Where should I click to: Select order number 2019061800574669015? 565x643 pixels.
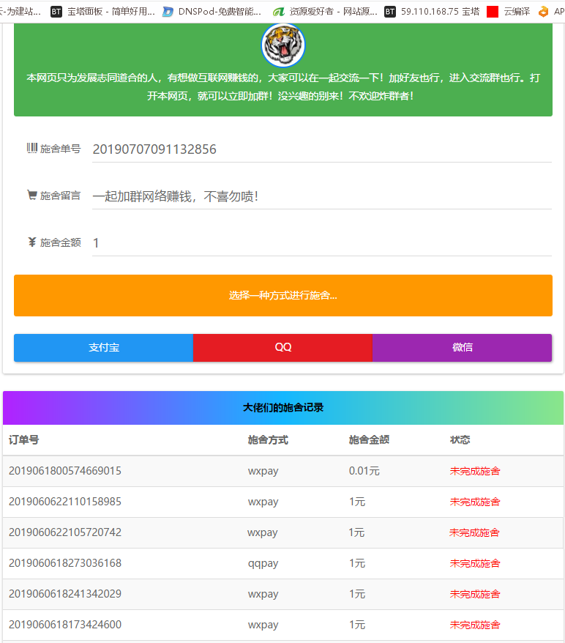point(64,471)
